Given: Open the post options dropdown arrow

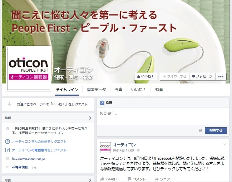Looking at the screenshot, I should 224,144.
